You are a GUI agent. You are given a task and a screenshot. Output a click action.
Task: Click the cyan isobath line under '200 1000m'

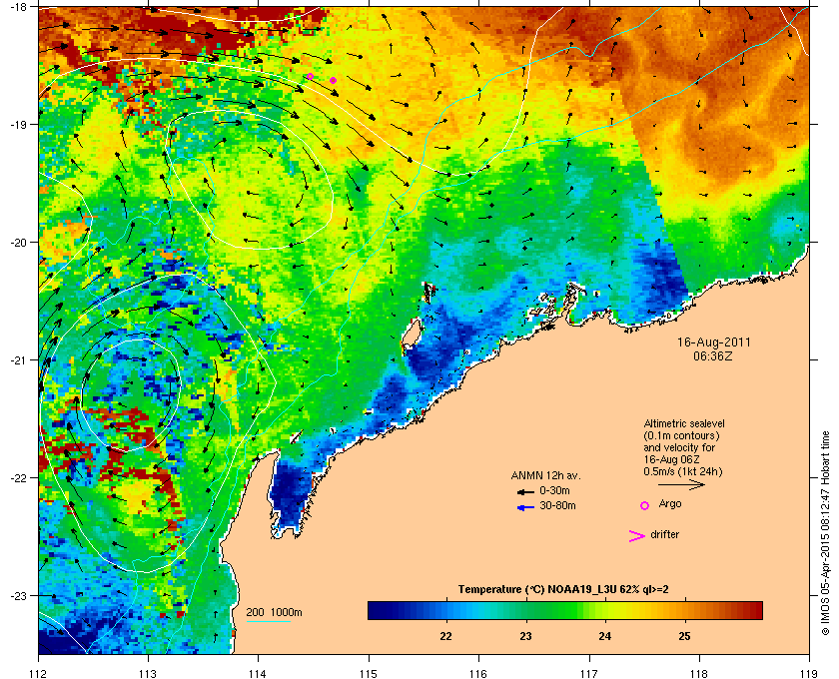click(x=268, y=621)
